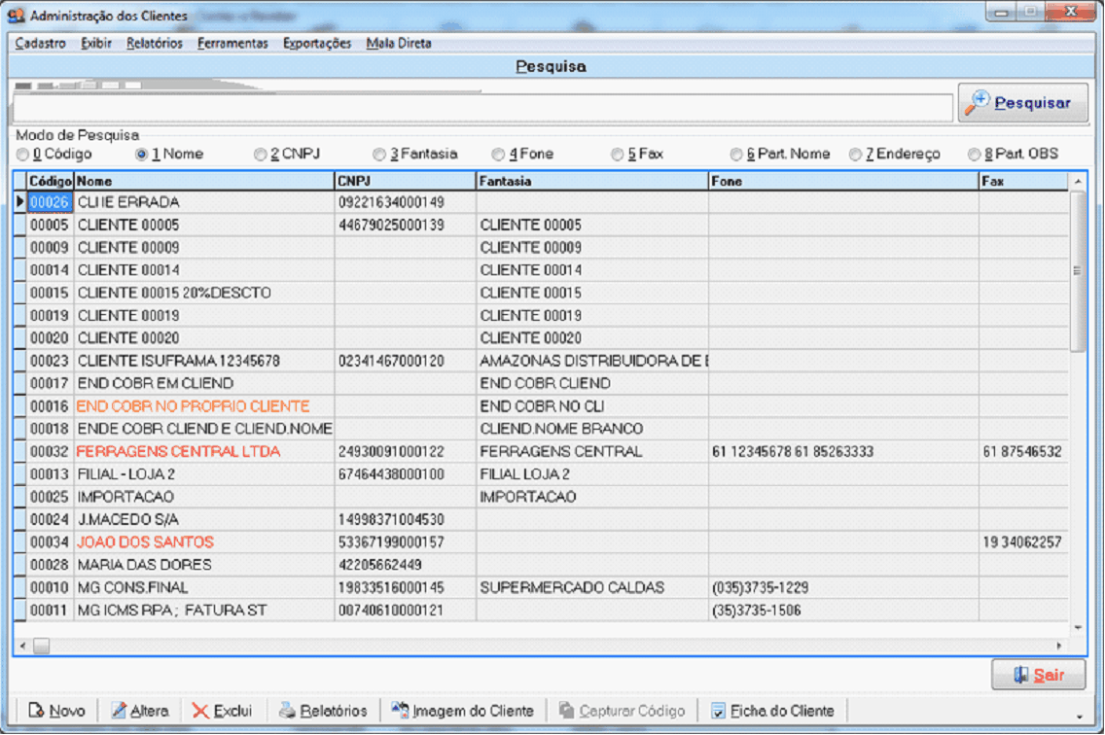This screenshot has height=735, width=1105.
Task: Click the search text input field
Action: click(481, 108)
